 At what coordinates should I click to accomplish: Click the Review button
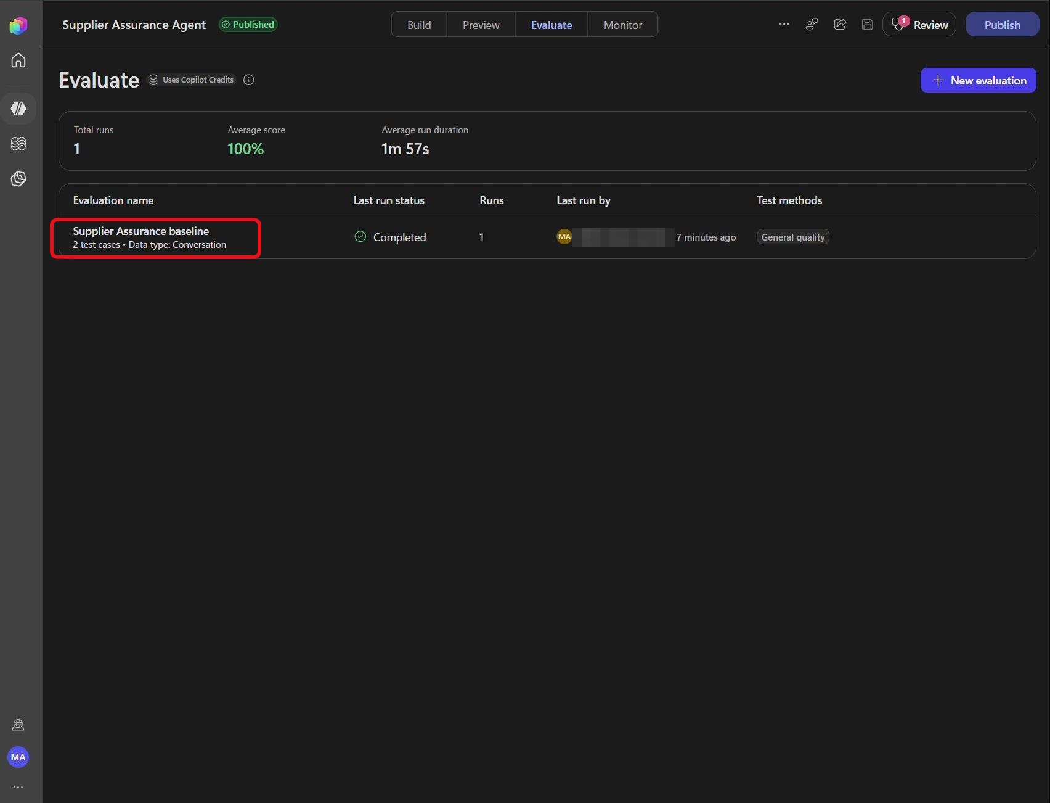pos(919,24)
